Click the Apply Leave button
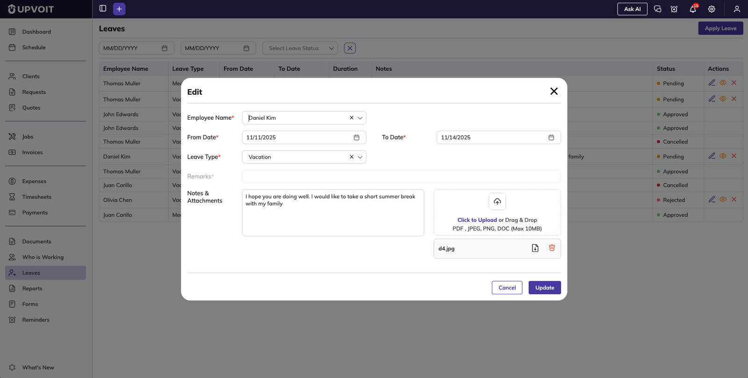Screen dimensions: 748x378 tap(720, 28)
